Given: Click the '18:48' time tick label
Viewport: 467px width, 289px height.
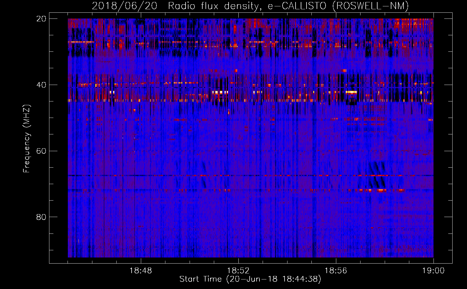Looking at the screenshot, I should click(x=141, y=271).
